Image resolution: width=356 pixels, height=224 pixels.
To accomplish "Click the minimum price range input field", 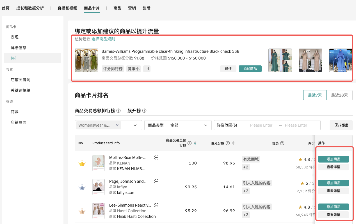I will (261, 125).
